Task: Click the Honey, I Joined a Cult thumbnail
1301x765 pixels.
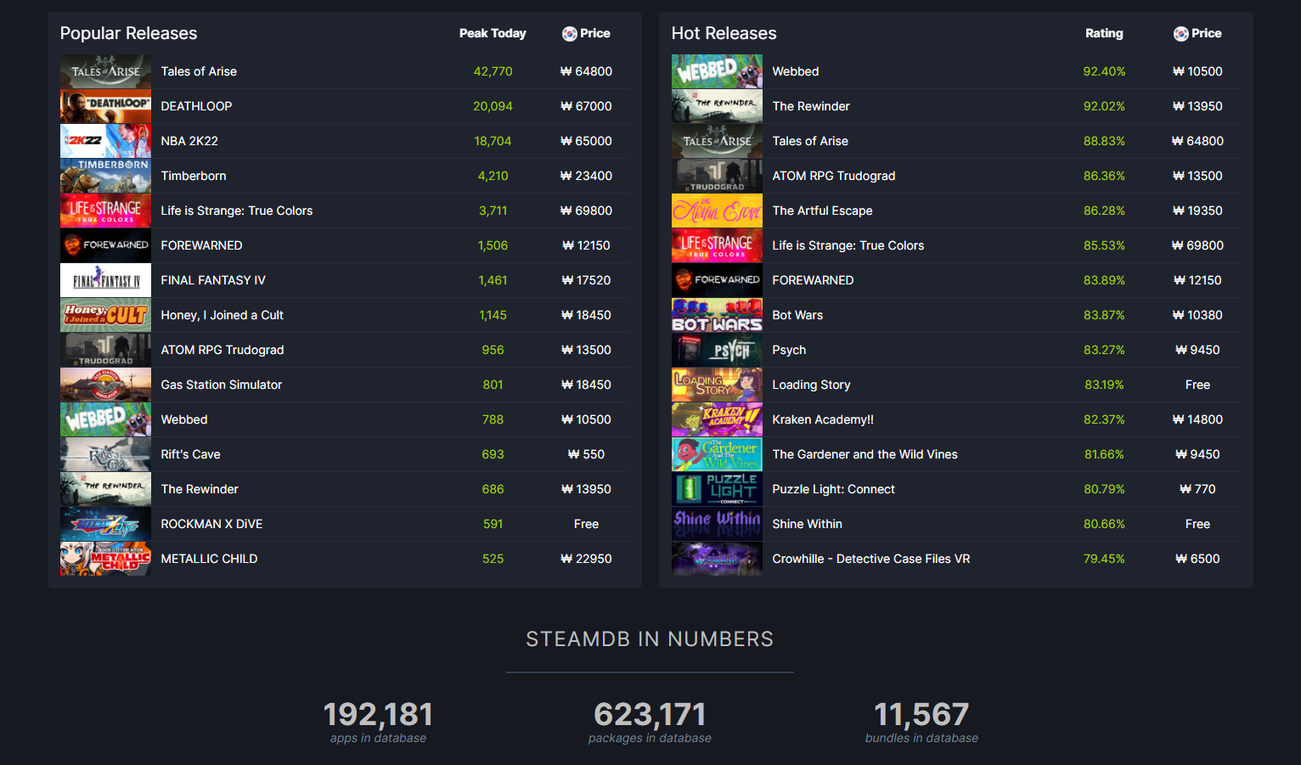Action: click(x=105, y=315)
